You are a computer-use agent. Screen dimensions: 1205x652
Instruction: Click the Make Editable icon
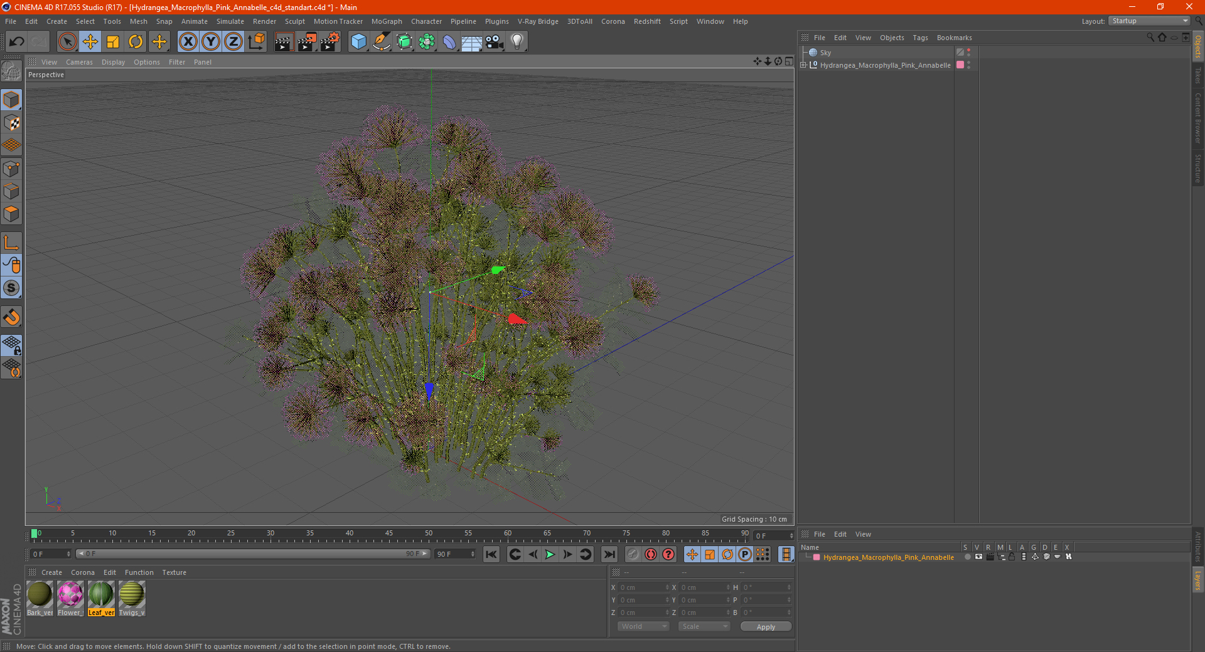click(11, 72)
